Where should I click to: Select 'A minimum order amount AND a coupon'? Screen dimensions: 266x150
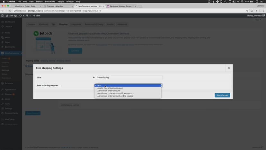(115, 96)
